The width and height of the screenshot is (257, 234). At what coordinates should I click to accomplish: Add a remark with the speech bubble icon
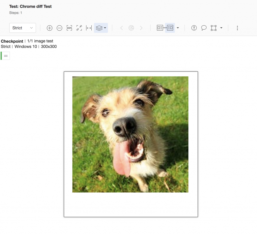(204, 28)
